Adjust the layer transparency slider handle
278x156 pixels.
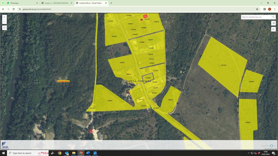(271, 146)
